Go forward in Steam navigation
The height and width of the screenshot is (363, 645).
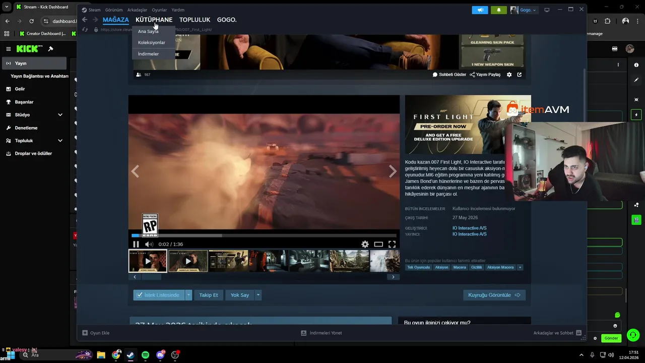[x=95, y=20]
